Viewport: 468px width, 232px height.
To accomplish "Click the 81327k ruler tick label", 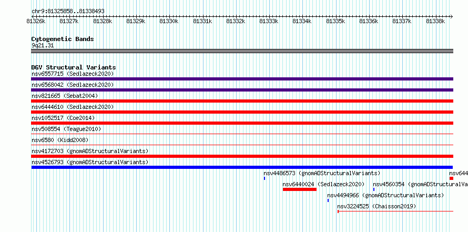I will click(x=69, y=21).
